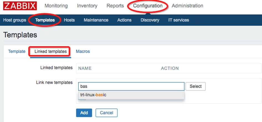262x122 pixels.
Task: Go to Host groups section
Action: (15, 20)
